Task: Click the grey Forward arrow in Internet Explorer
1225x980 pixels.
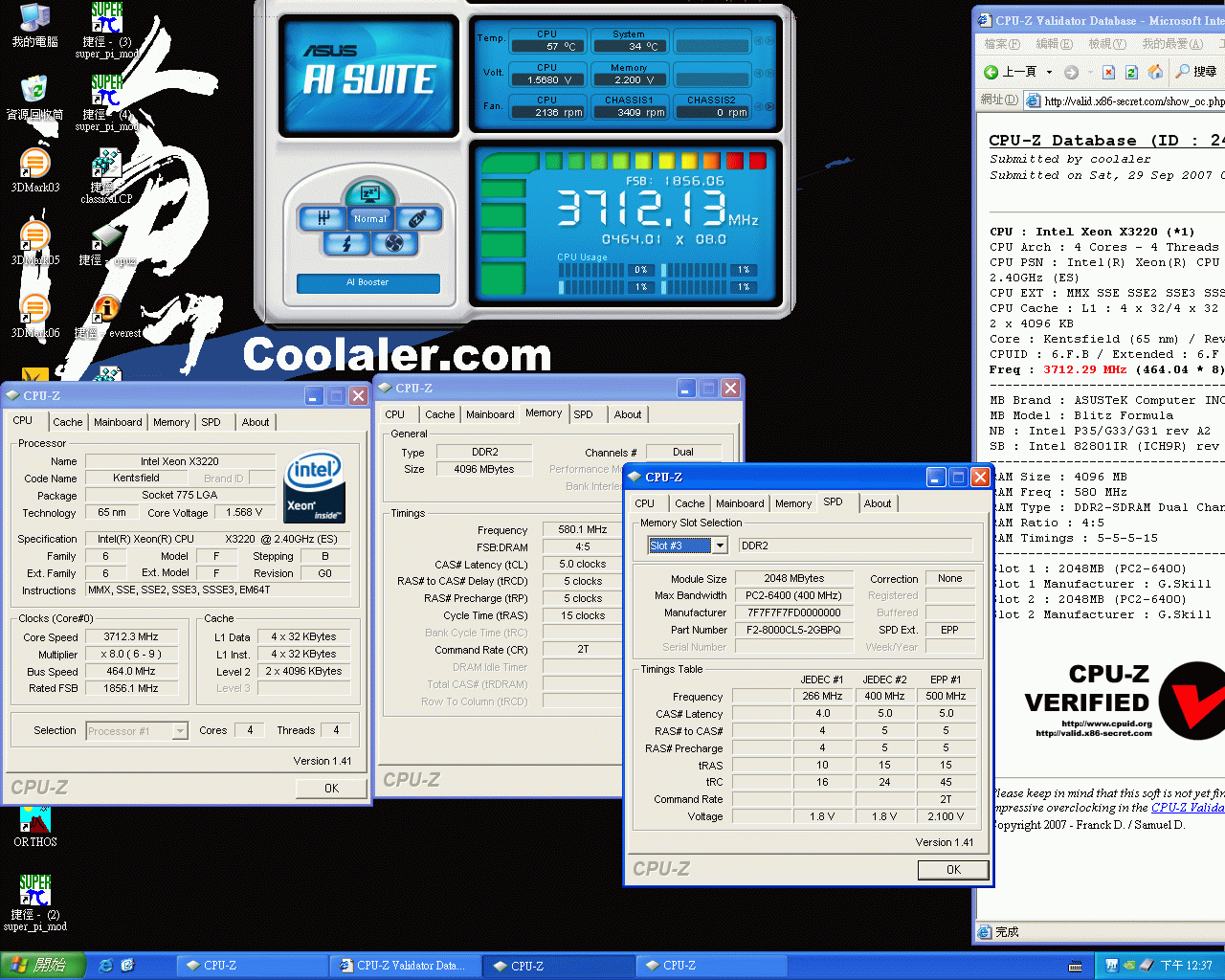Action: click(x=1071, y=72)
